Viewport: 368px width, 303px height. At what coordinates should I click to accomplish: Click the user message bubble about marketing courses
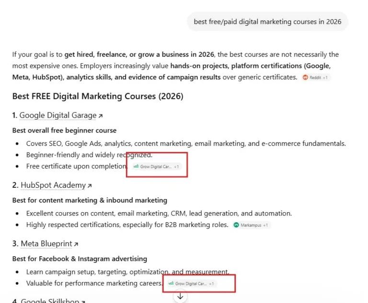(x=267, y=22)
